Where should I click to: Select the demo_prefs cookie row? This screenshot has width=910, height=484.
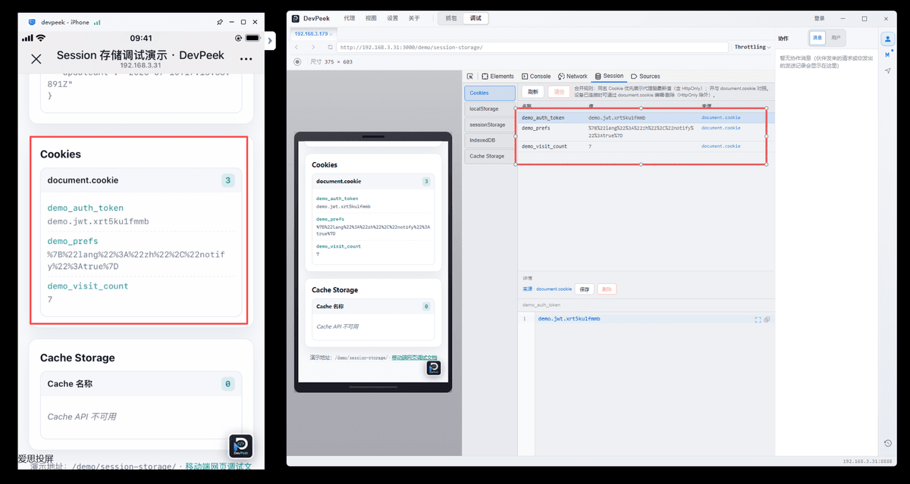point(645,132)
